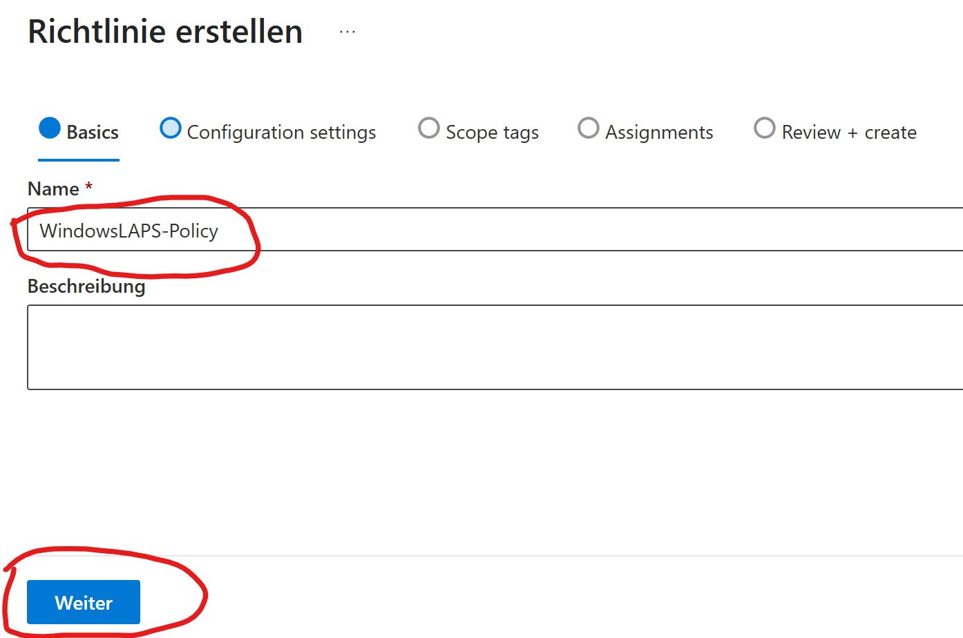Go to the Scope tags tab label

(492, 132)
